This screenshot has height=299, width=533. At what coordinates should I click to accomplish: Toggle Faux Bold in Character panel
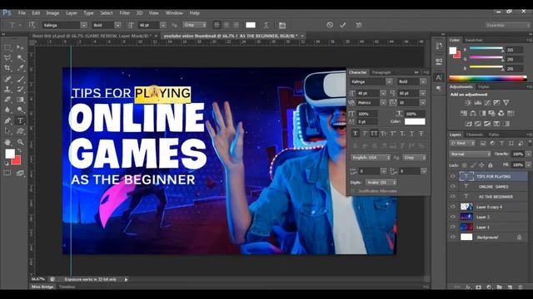356,134
